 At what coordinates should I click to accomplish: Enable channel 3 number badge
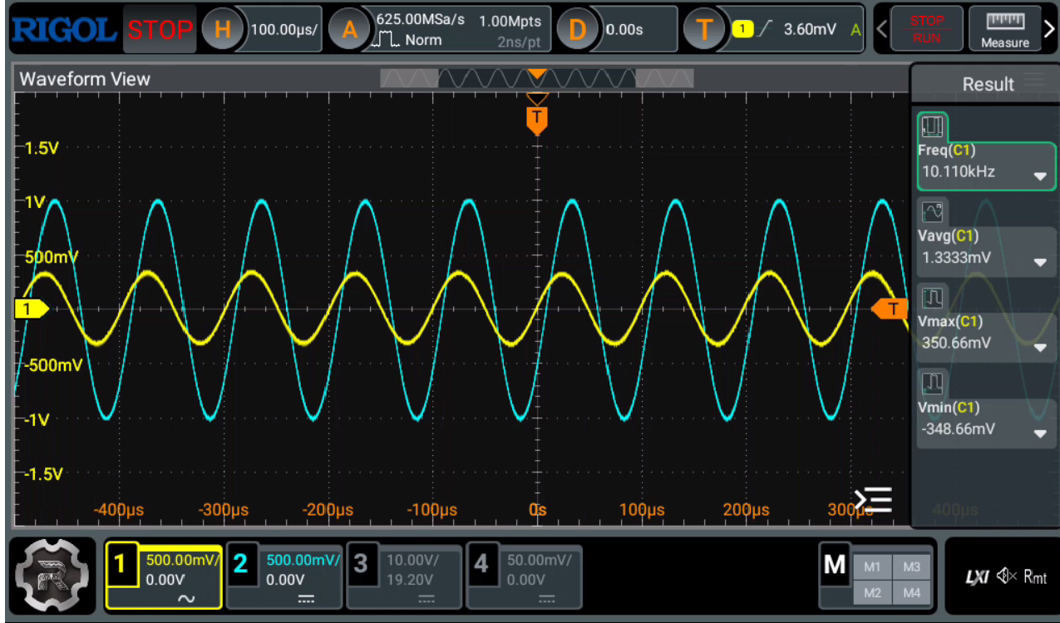pos(361,564)
